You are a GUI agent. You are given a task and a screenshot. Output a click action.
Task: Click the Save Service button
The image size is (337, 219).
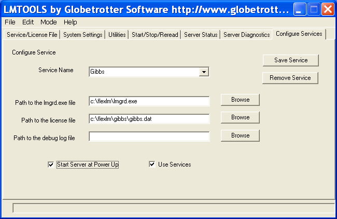[x=291, y=60]
